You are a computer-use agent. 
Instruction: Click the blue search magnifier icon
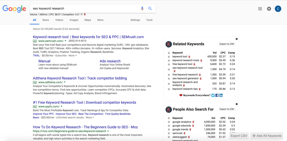tap(150, 8)
